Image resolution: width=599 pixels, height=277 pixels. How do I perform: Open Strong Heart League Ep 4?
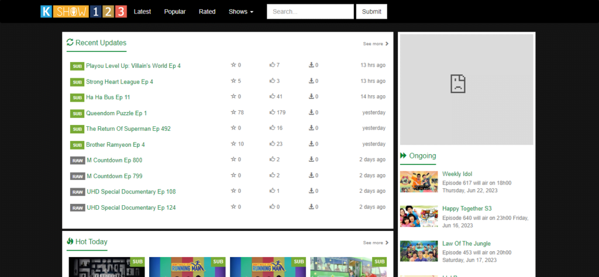click(x=119, y=82)
